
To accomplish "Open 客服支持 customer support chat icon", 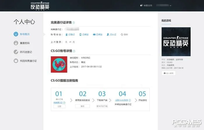I will pyautogui.click(x=141, y=6).
